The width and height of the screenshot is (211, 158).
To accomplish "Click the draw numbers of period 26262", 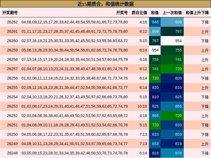I will click(x=75, y=22).
